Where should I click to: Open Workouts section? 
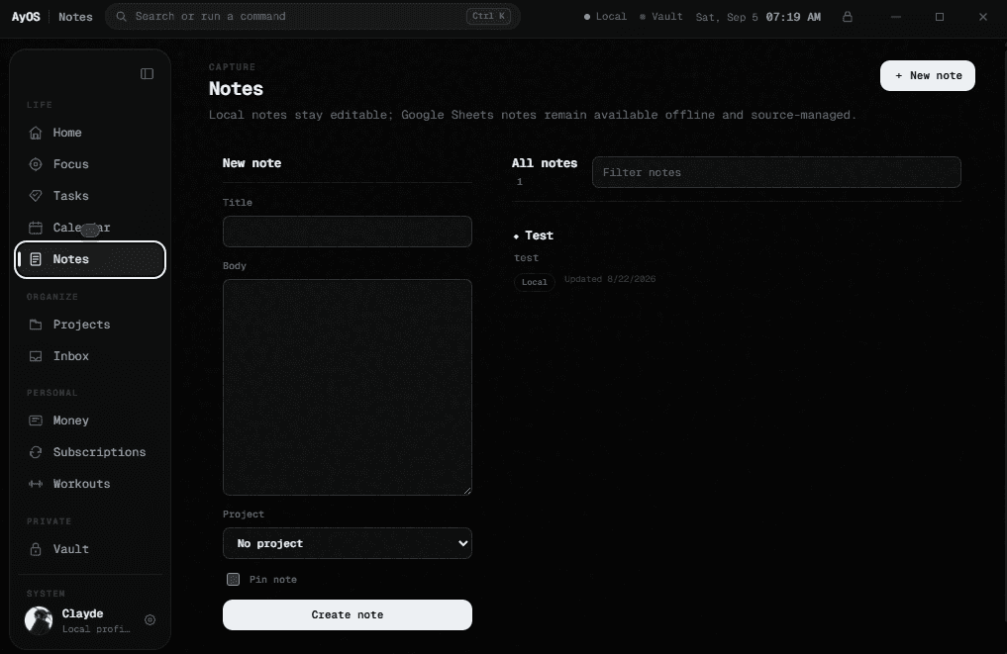point(90,484)
